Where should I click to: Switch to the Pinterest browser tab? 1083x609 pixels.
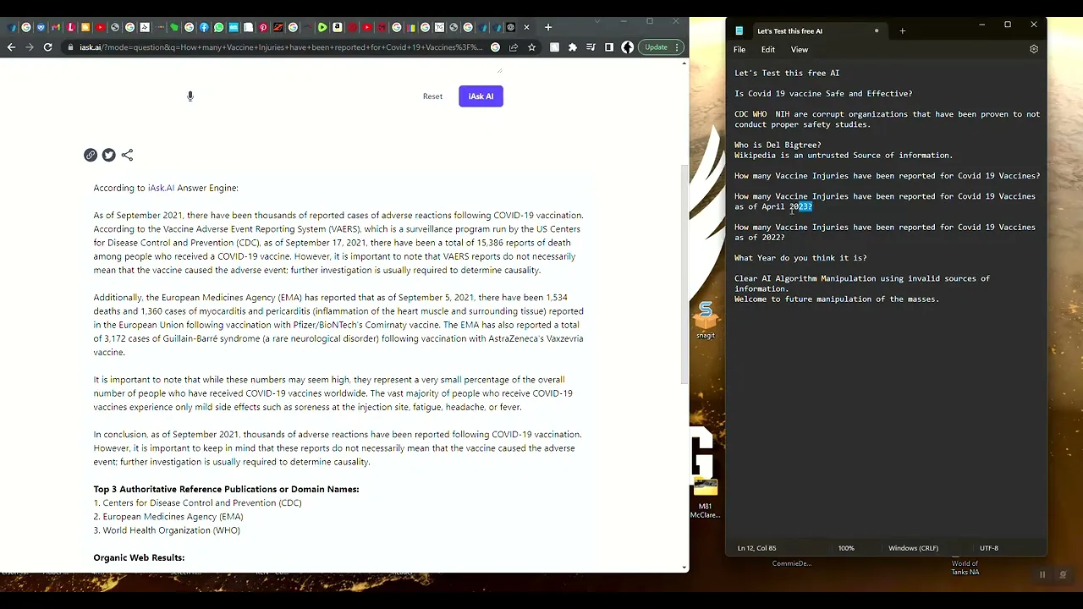click(263, 27)
